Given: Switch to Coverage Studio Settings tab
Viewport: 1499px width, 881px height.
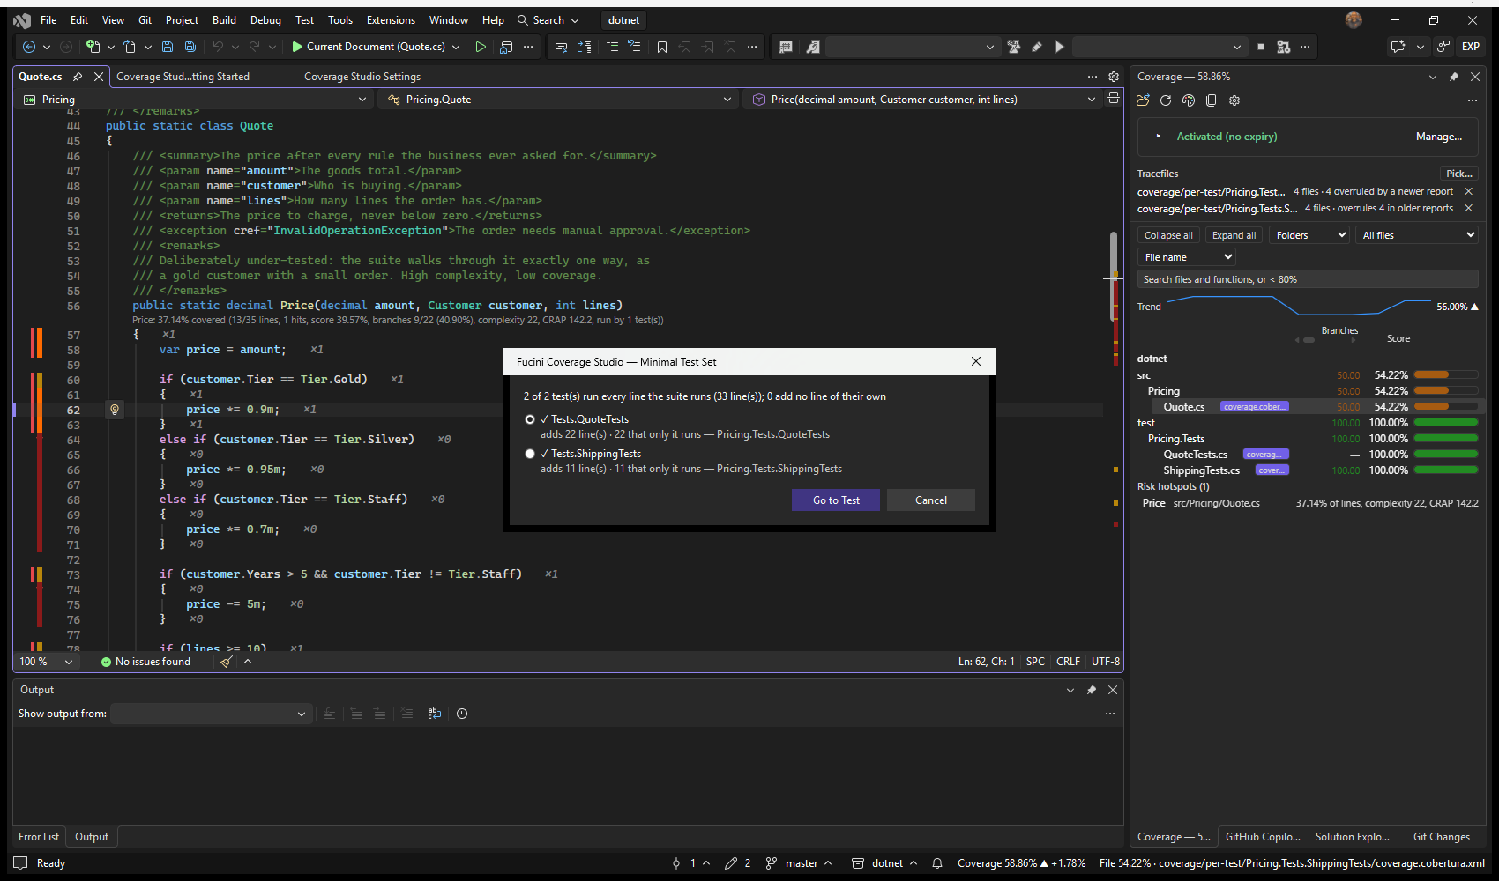Looking at the screenshot, I should (x=362, y=77).
